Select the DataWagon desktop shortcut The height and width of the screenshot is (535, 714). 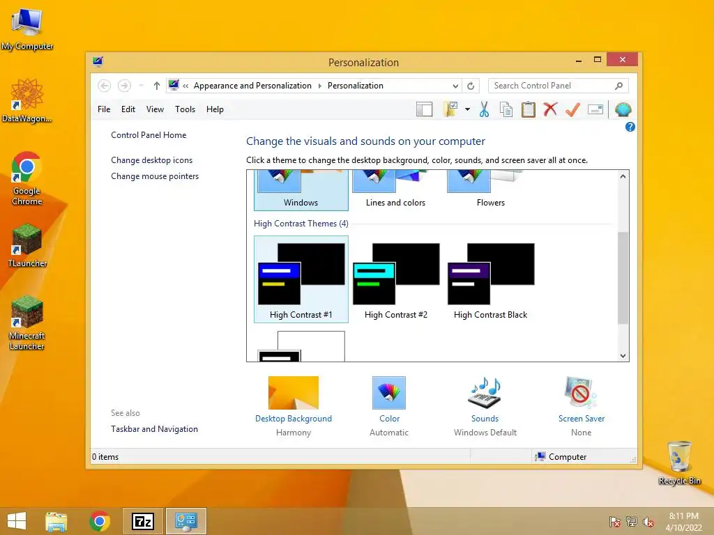pyautogui.click(x=27, y=100)
